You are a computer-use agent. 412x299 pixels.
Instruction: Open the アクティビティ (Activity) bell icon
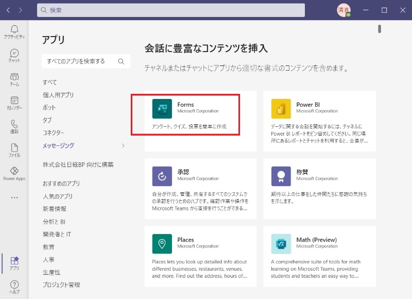(x=14, y=31)
